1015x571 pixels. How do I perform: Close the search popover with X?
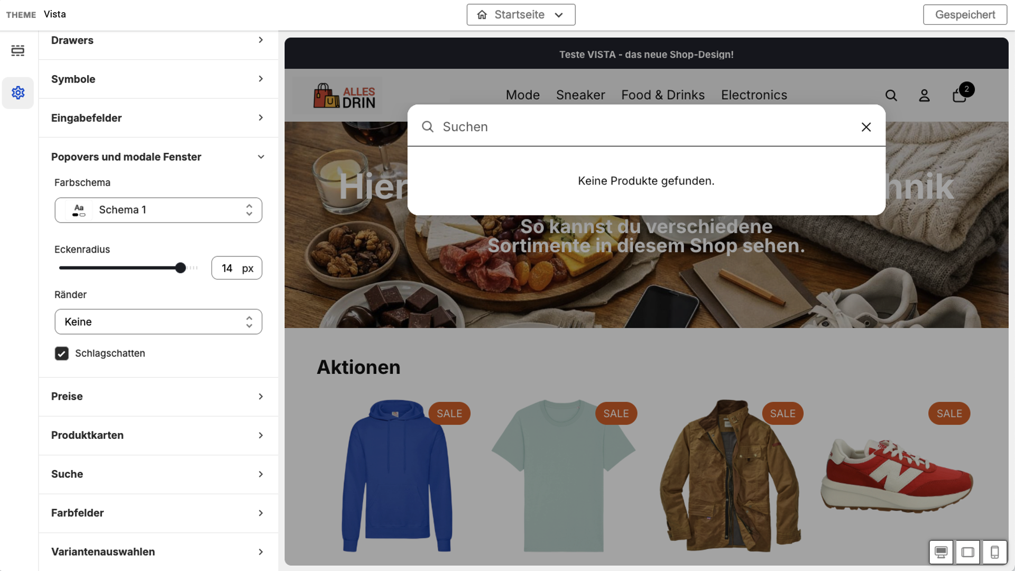click(866, 127)
